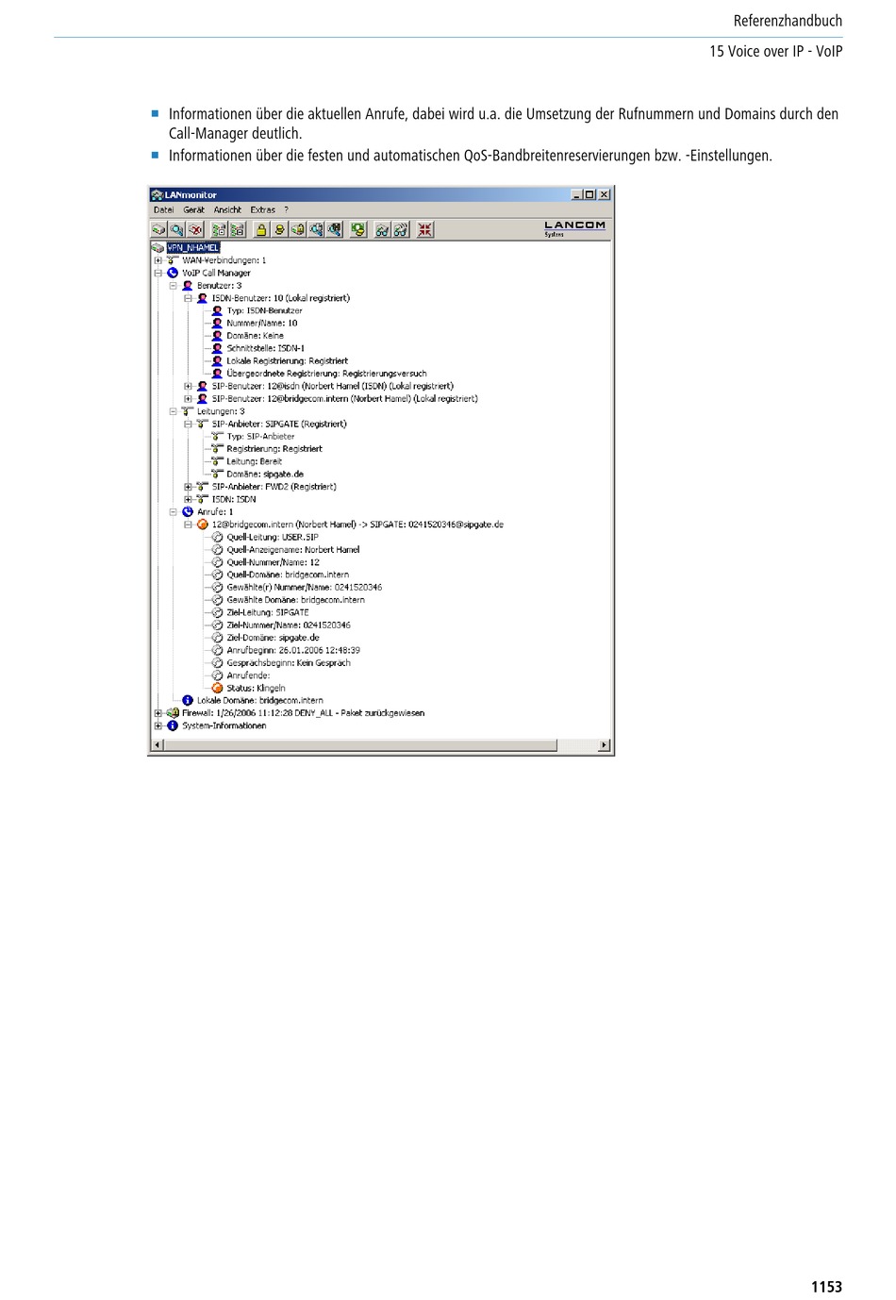Collapse the Benutzer: 3 node
Viewport: 896px width, 1300px height.
[173, 286]
